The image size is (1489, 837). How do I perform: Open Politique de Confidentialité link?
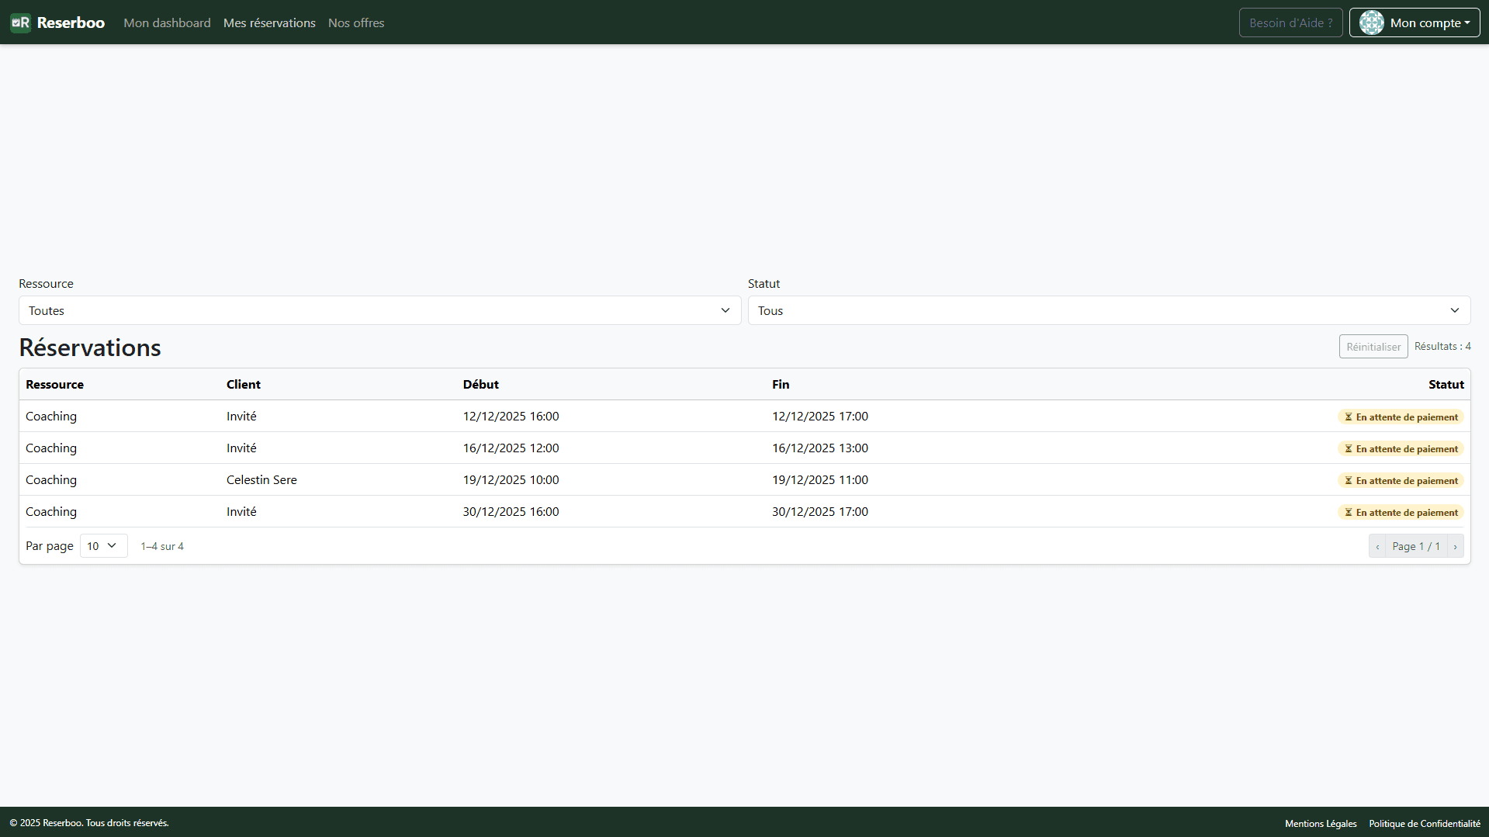1424,824
